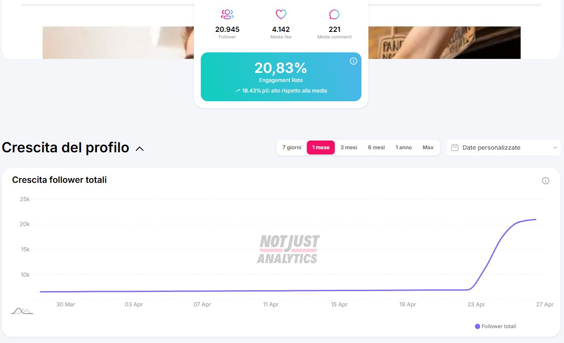Toggle the Follower totali legend series

click(x=495, y=326)
